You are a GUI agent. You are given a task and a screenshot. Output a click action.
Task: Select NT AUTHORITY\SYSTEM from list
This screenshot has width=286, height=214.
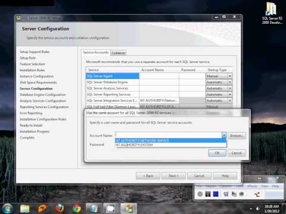click(170, 145)
